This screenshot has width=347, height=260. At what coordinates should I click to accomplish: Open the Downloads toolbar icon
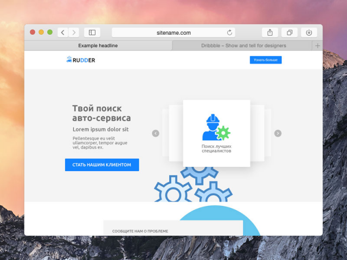309,32
